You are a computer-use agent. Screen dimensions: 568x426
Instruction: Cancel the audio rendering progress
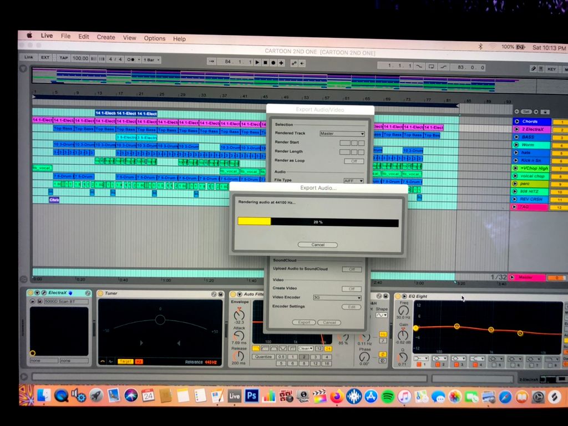coord(318,245)
